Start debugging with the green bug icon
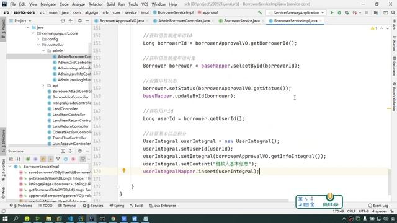Viewport: 397px width, 223px height. [339, 12]
